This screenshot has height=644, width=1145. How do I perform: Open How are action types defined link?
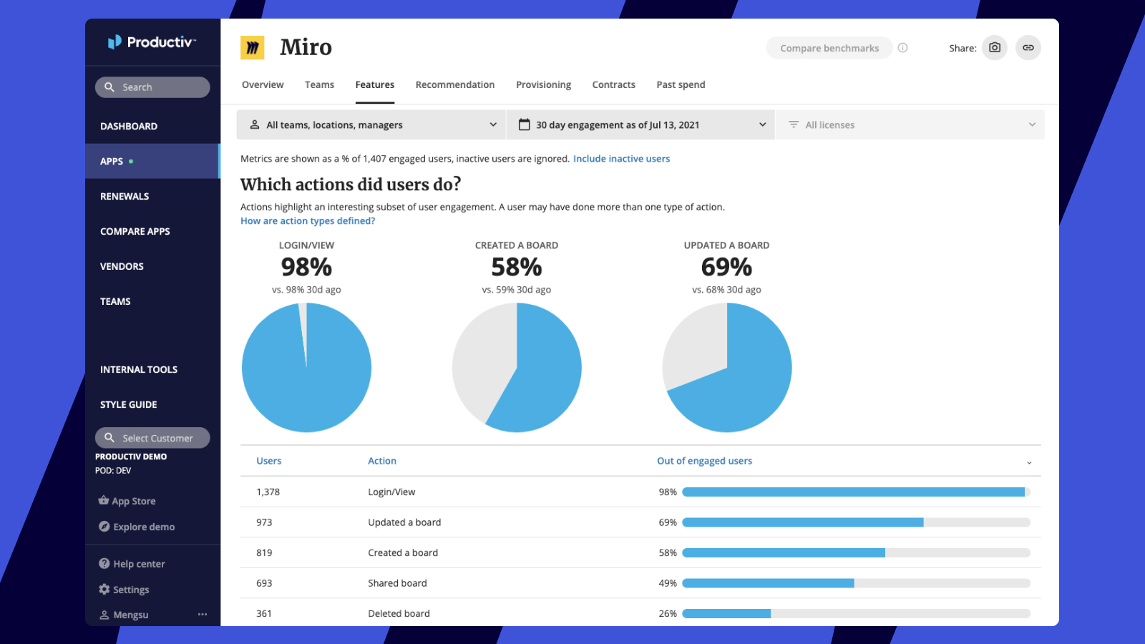click(308, 221)
